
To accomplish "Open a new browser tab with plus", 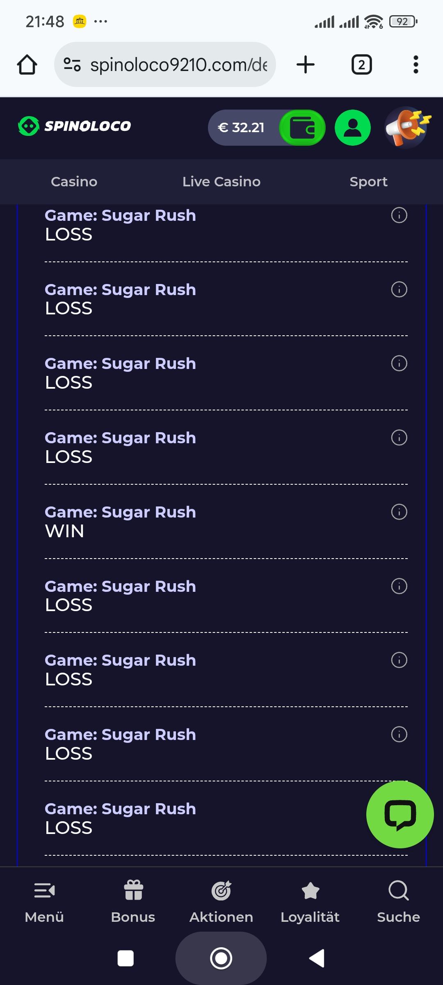I will click(x=306, y=65).
